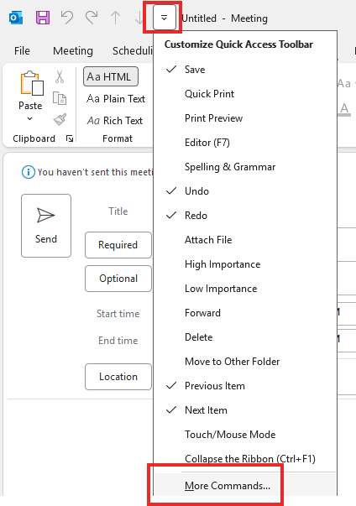Open the File tab
This screenshot has height=506, width=356.
[22, 50]
